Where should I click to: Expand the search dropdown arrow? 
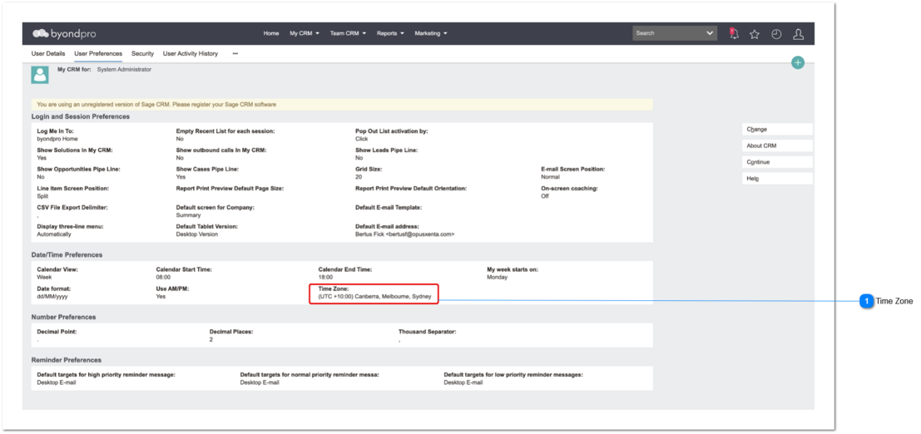pyautogui.click(x=710, y=33)
